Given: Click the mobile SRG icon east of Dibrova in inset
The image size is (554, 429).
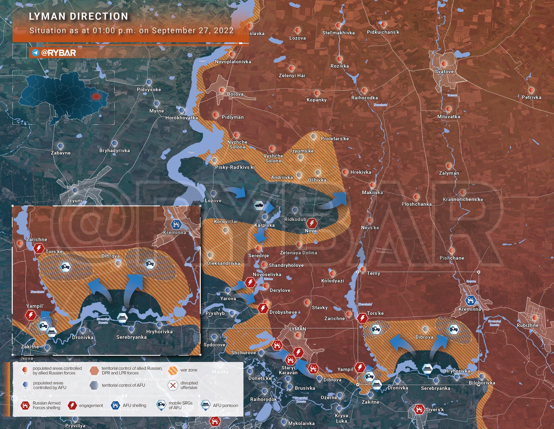Looking at the screenshot, I should [x=150, y=264].
